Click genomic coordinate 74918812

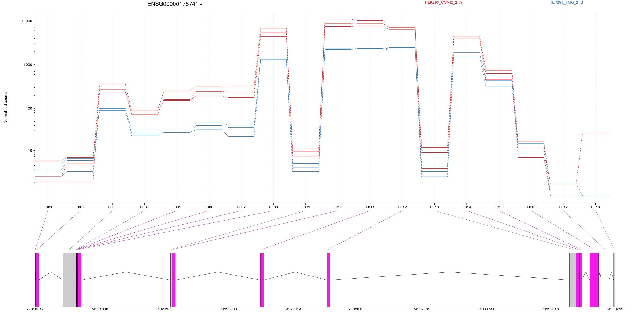(x=35, y=309)
